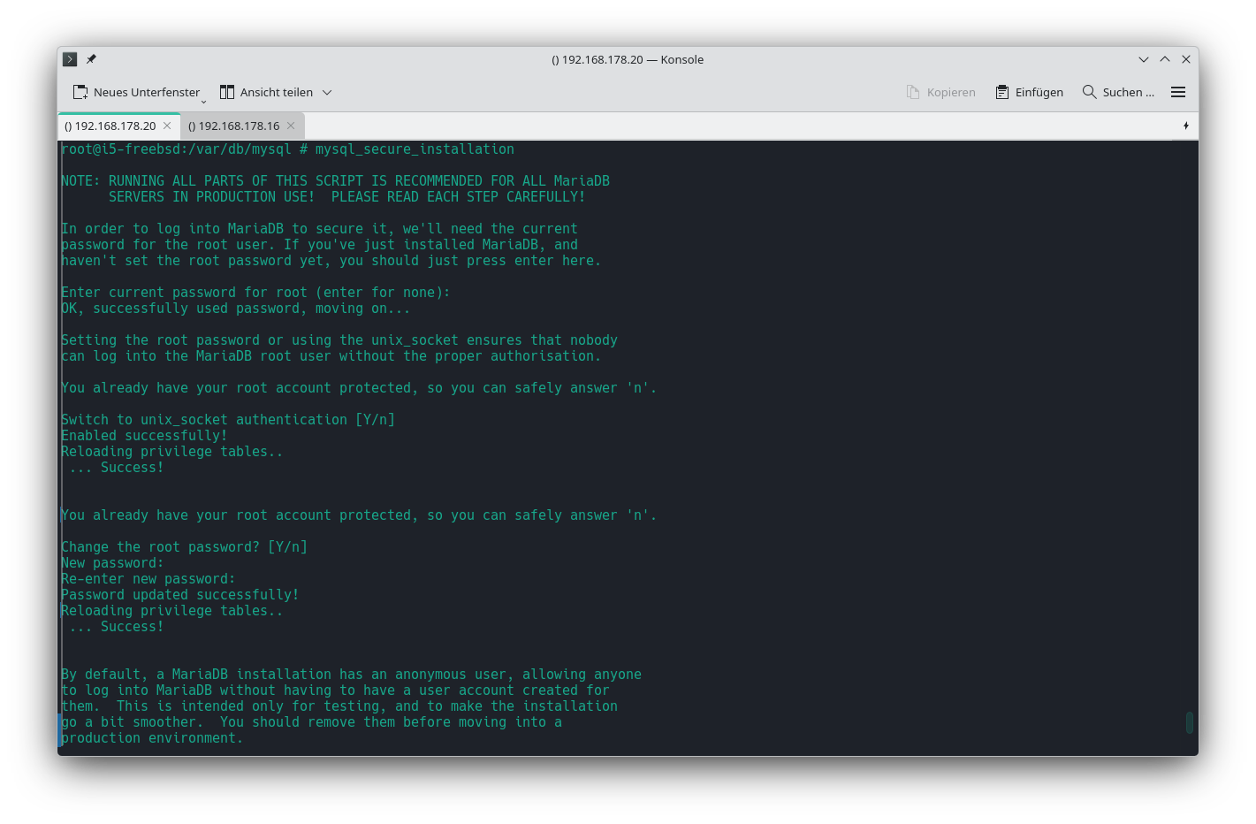Focus the terminal output area
This screenshot has width=1256, height=824.
619,442
